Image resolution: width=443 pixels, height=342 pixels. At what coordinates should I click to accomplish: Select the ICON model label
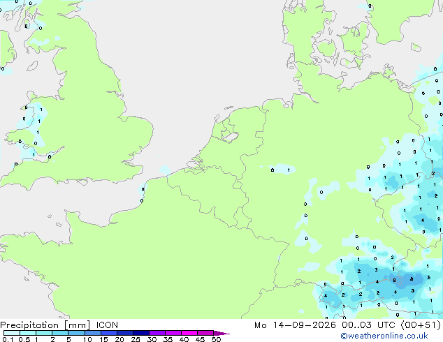pos(107,325)
